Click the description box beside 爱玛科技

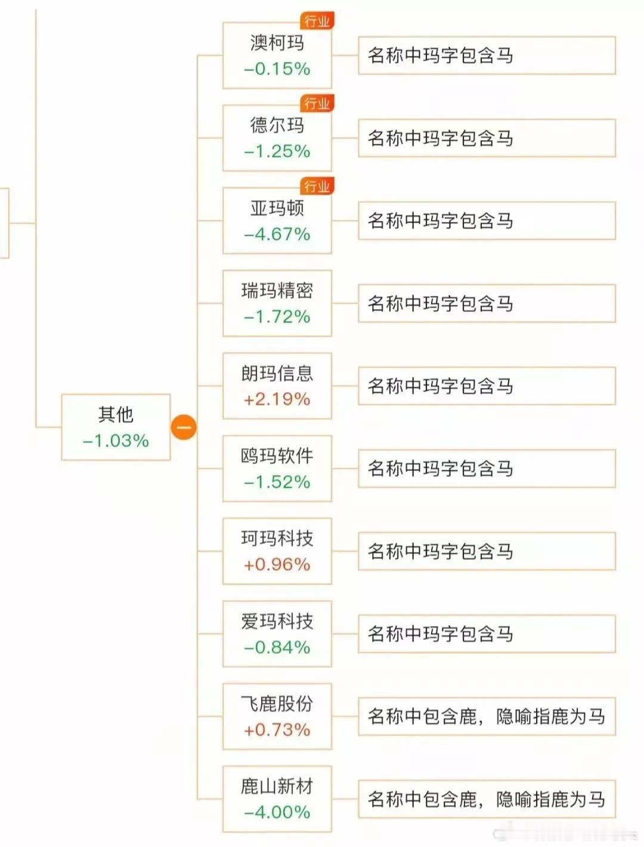point(487,634)
